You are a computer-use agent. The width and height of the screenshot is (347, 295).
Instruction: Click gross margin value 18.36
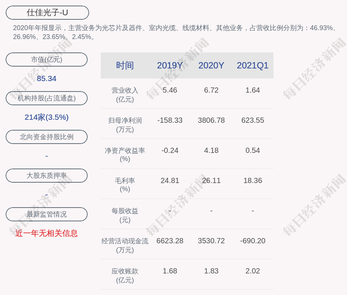point(253,180)
